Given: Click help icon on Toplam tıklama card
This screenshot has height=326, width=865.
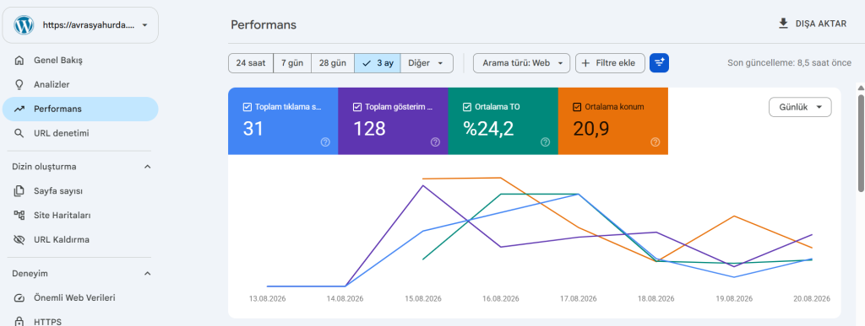Looking at the screenshot, I should pos(325,142).
